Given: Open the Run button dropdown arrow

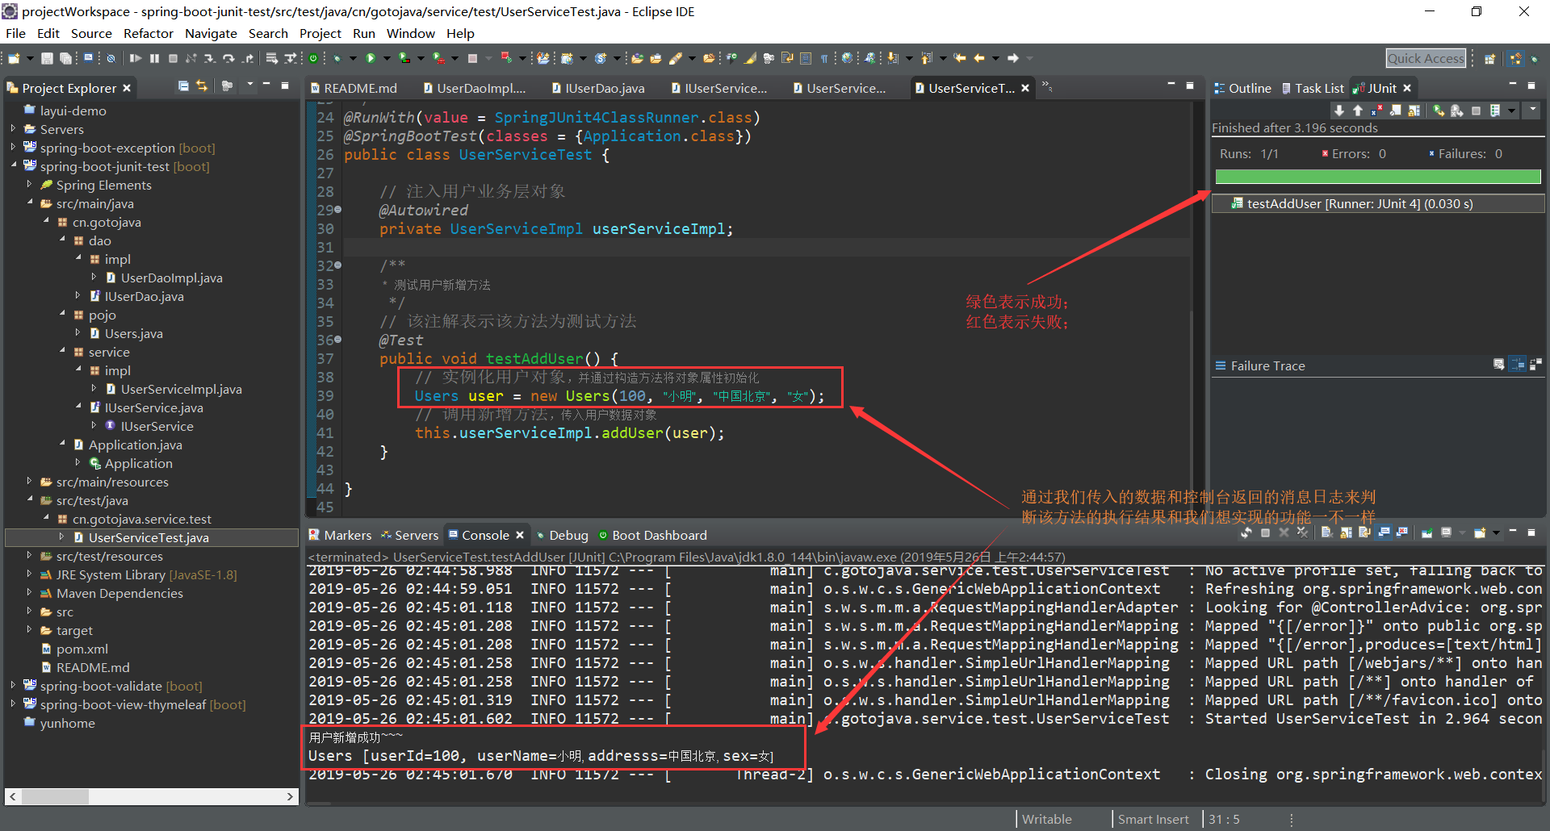Looking at the screenshot, I should tap(386, 58).
